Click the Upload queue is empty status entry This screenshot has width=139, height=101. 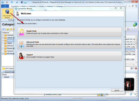[x=113, y=98]
